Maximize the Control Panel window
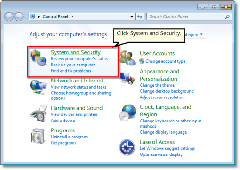The height and width of the screenshot is (170, 240). tap(214, 7)
